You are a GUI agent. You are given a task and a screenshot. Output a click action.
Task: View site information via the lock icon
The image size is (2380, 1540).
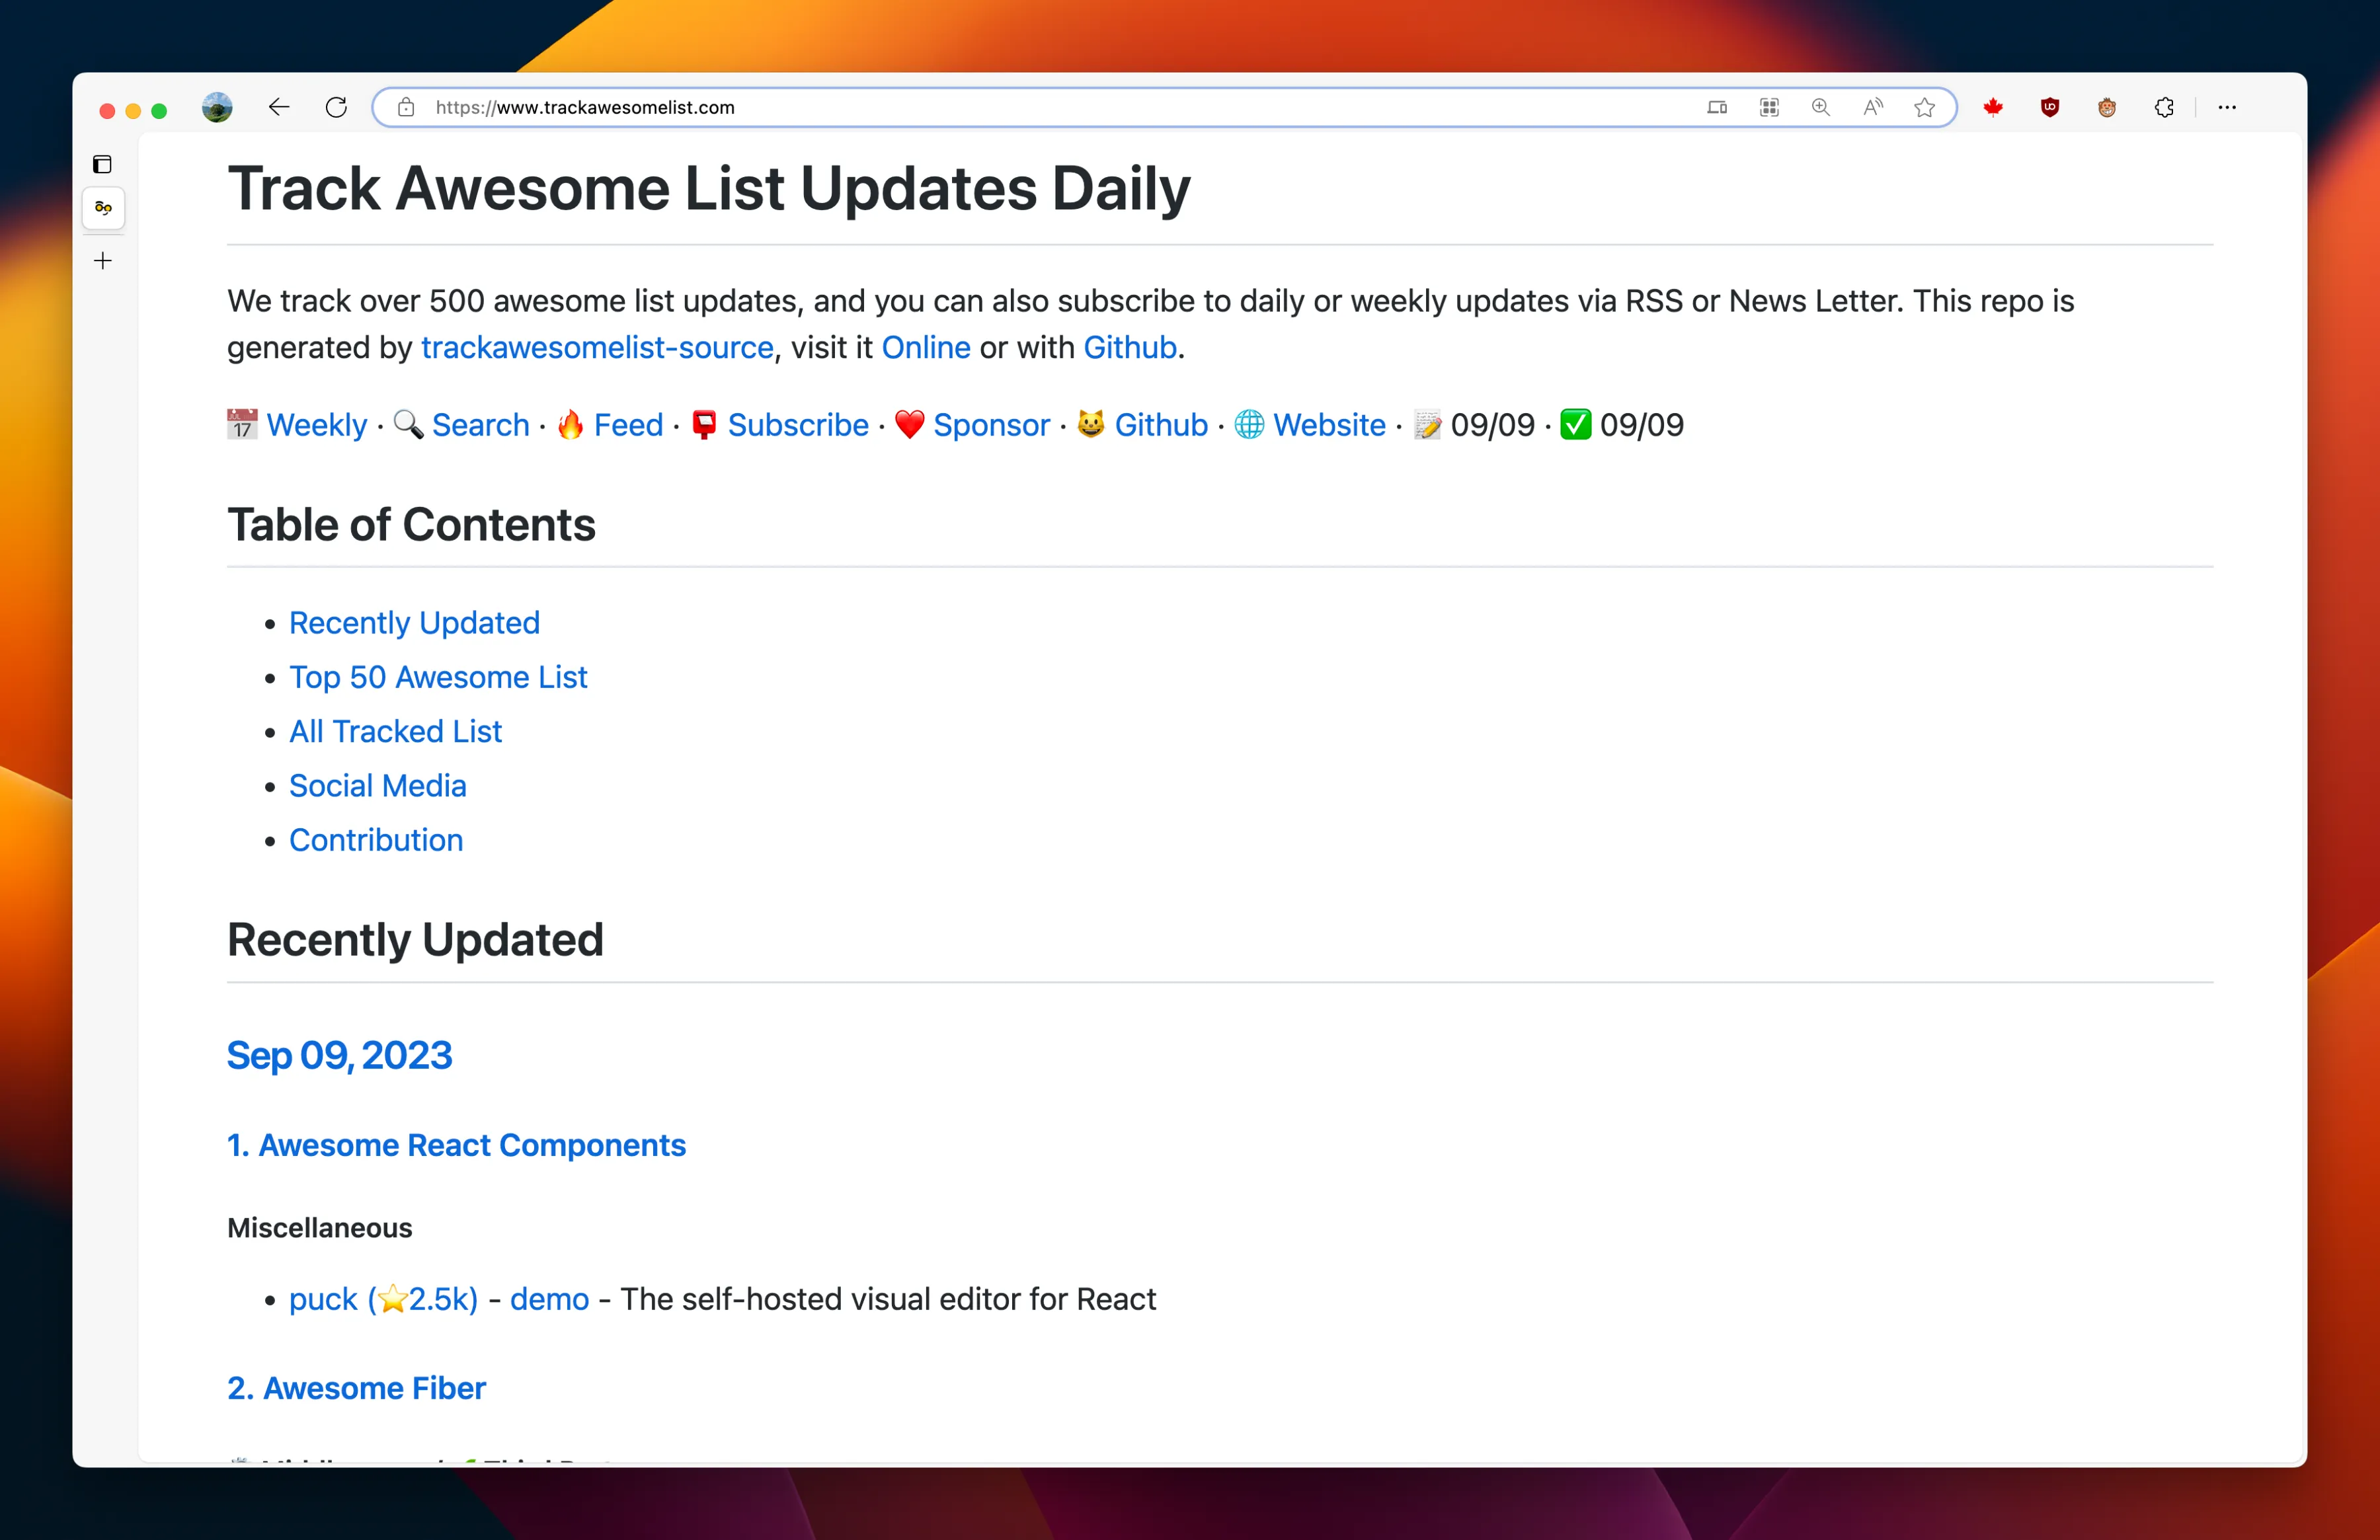click(x=406, y=107)
